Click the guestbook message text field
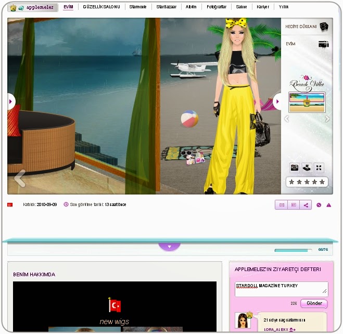 tap(281, 289)
